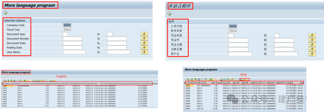324x112 pixels.
Task: Click Document Number from-value field
Action: pos(73,39)
